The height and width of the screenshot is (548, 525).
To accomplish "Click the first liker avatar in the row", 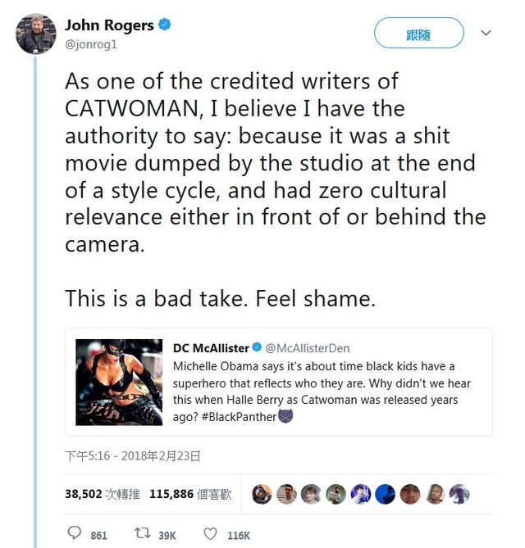I will click(262, 494).
